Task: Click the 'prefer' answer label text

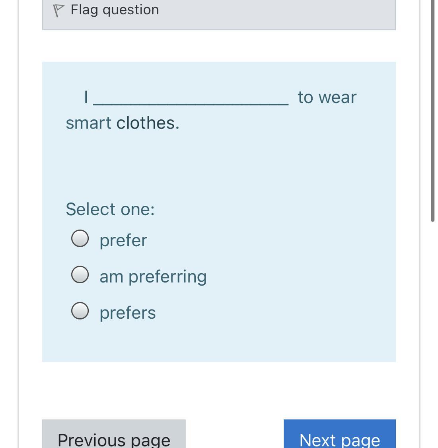Action: coord(123,240)
